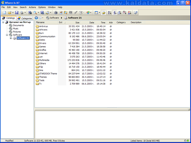Screen dimensions: 191x143
Task: Click the folder with magnifier toolbar icon
Action: 66,13
